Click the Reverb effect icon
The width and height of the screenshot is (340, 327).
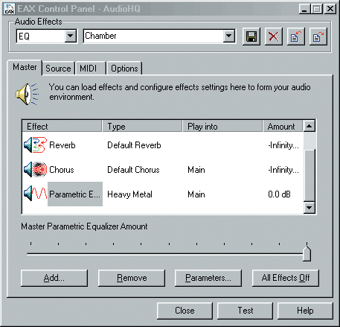pos(36,145)
